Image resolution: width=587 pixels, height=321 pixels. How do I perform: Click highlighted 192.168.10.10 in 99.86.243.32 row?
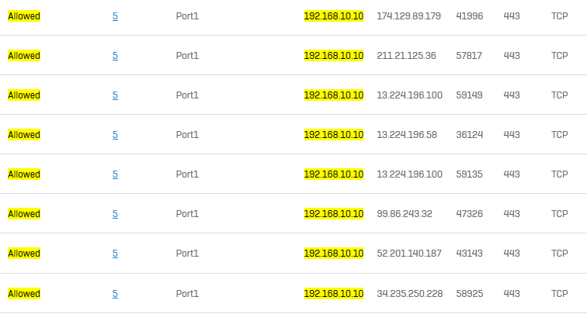pyautogui.click(x=334, y=214)
